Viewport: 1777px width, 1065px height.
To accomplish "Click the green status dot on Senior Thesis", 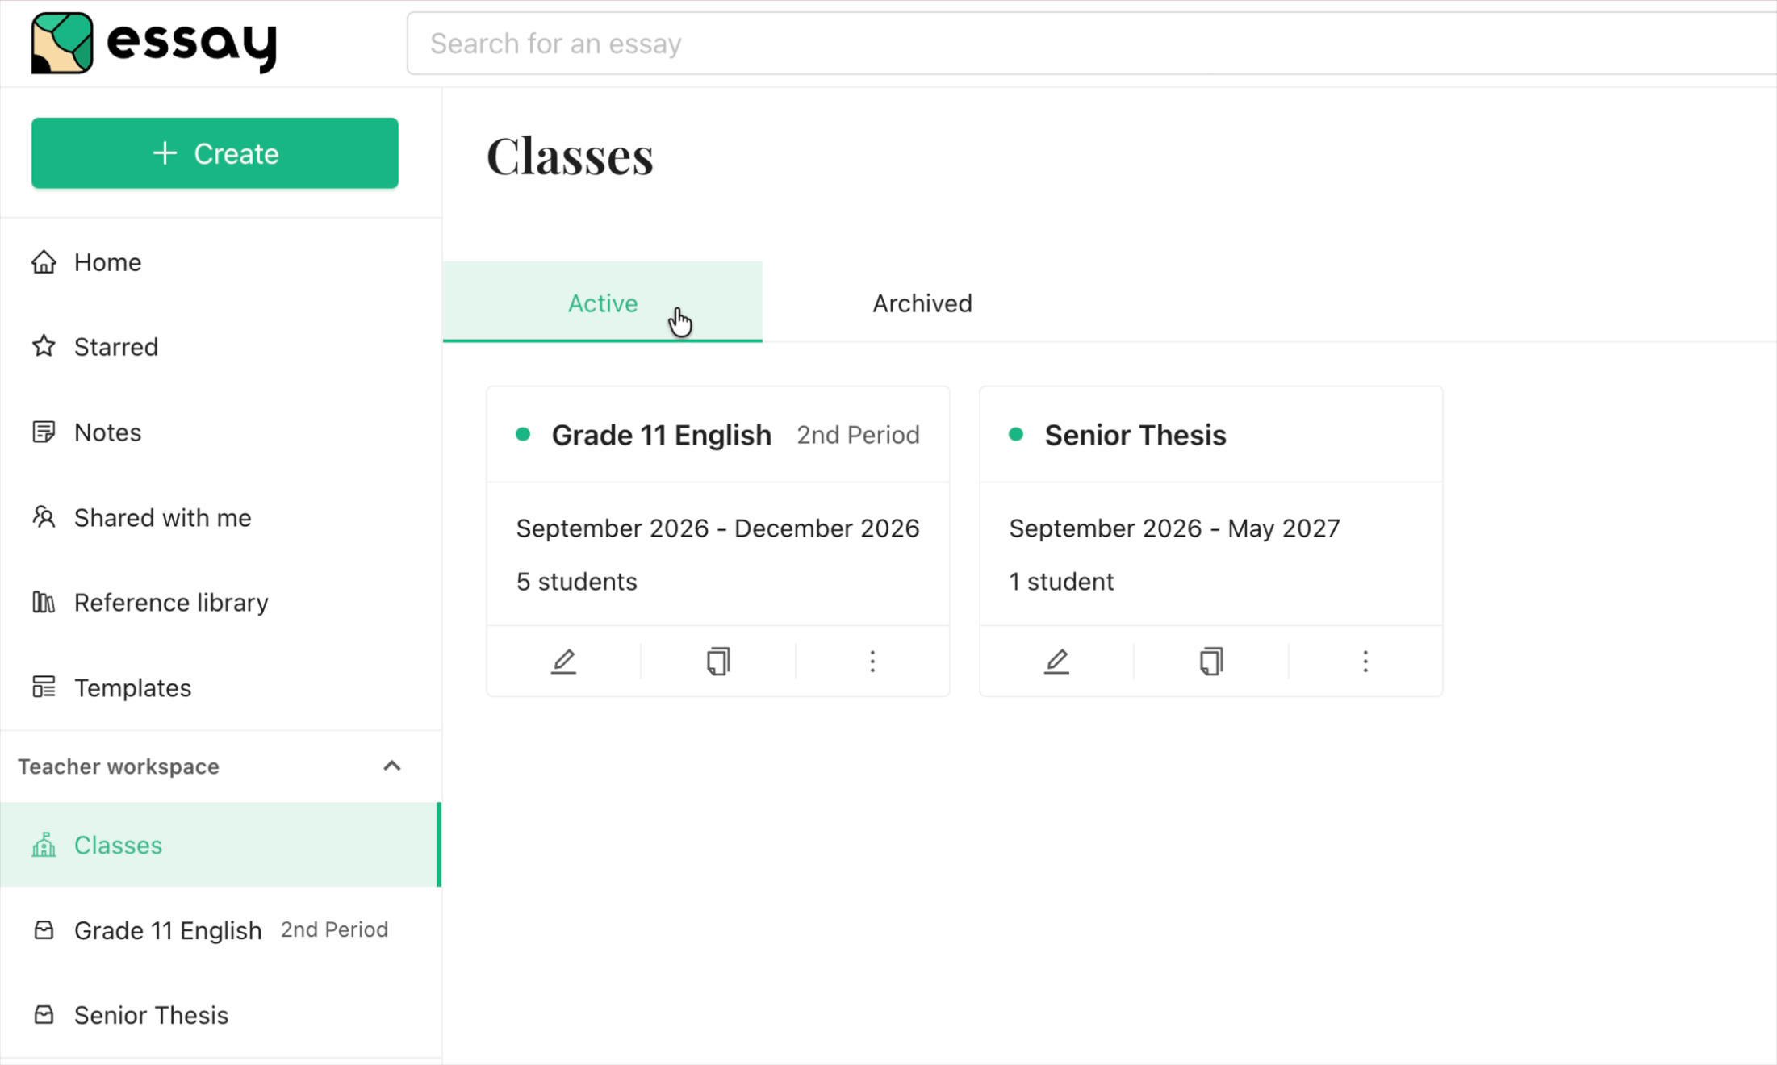I will [1016, 434].
